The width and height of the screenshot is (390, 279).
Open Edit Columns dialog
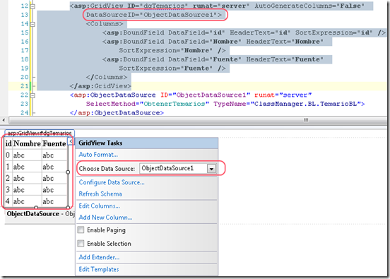point(99,206)
